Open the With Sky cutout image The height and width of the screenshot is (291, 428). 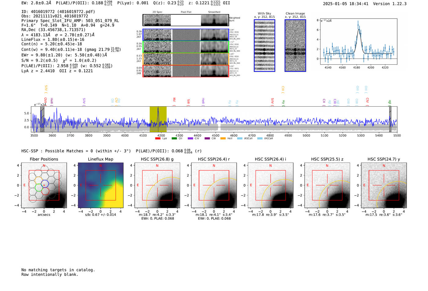pos(264,45)
